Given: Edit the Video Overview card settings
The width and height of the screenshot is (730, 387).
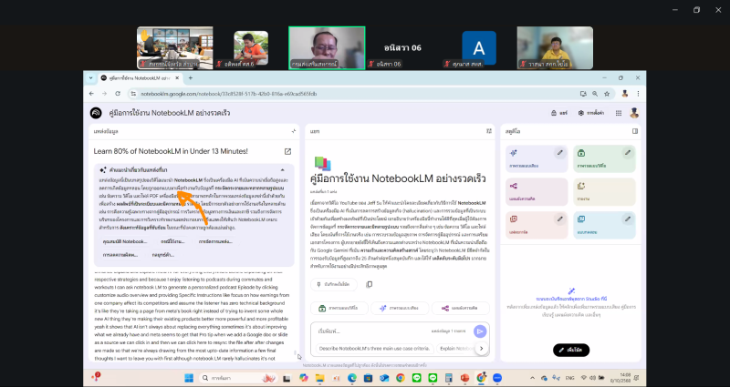Looking at the screenshot, I should coord(629,153).
